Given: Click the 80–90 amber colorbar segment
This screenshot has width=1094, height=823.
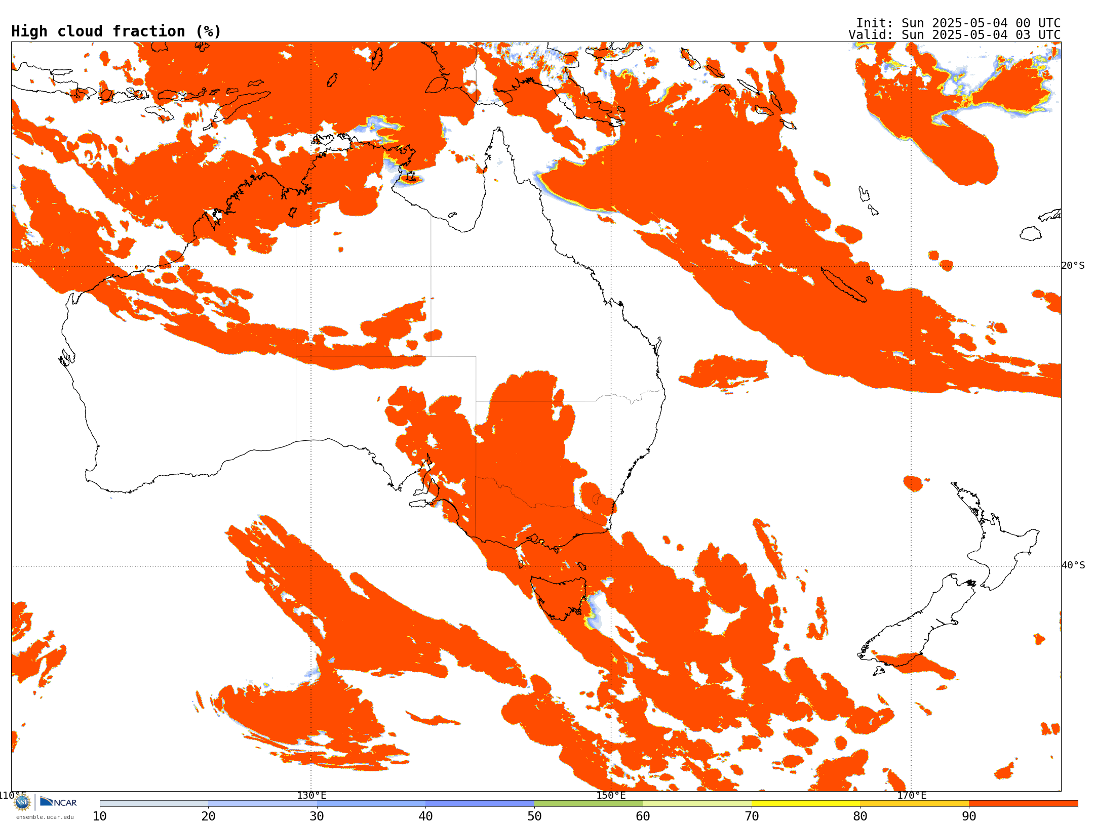Looking at the screenshot, I should [915, 804].
